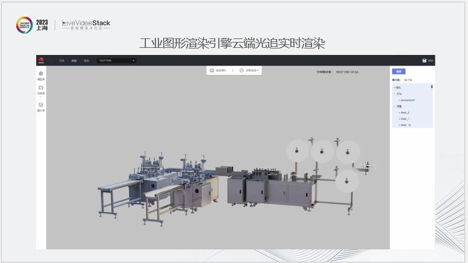468x263 pixels.
Task: Click the Huawei logo in the top bar
Action: tap(41, 60)
